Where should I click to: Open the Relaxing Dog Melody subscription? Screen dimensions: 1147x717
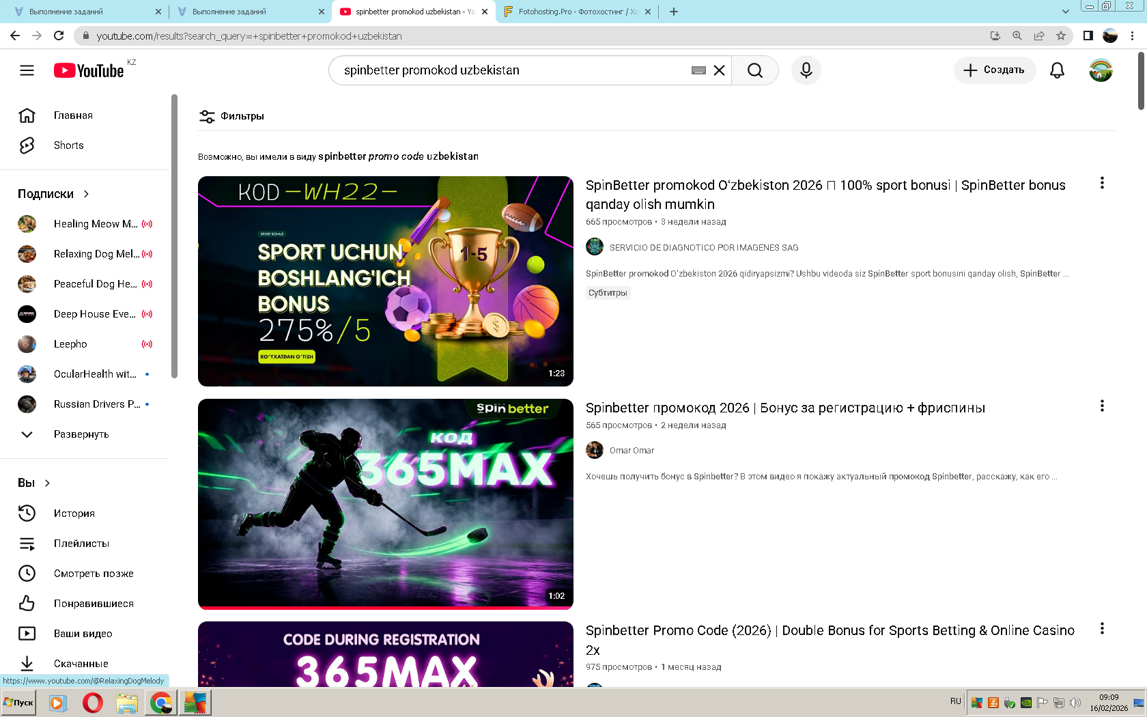point(84,254)
